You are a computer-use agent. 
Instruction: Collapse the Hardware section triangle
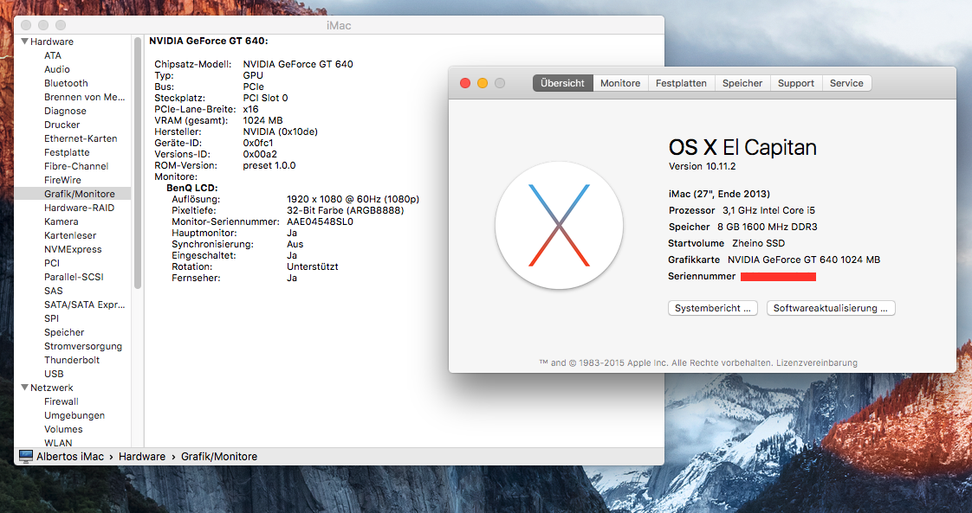(x=24, y=42)
